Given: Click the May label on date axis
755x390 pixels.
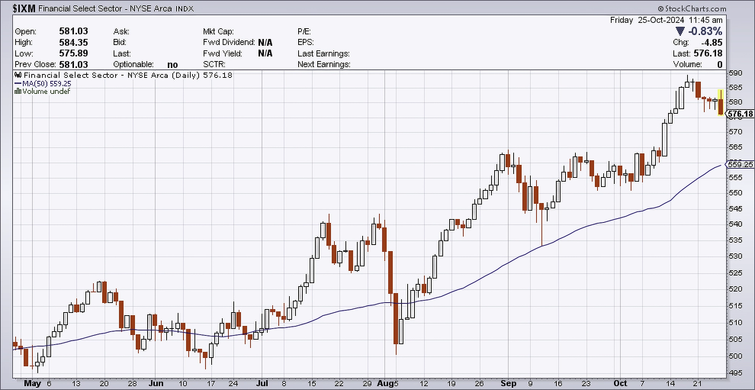Looking at the screenshot, I should coord(32,383).
